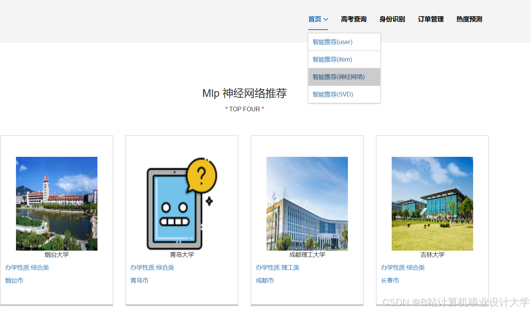531x311 pixels.
Task: Click the 成都理工大学 building photo
Action: [x=307, y=204]
